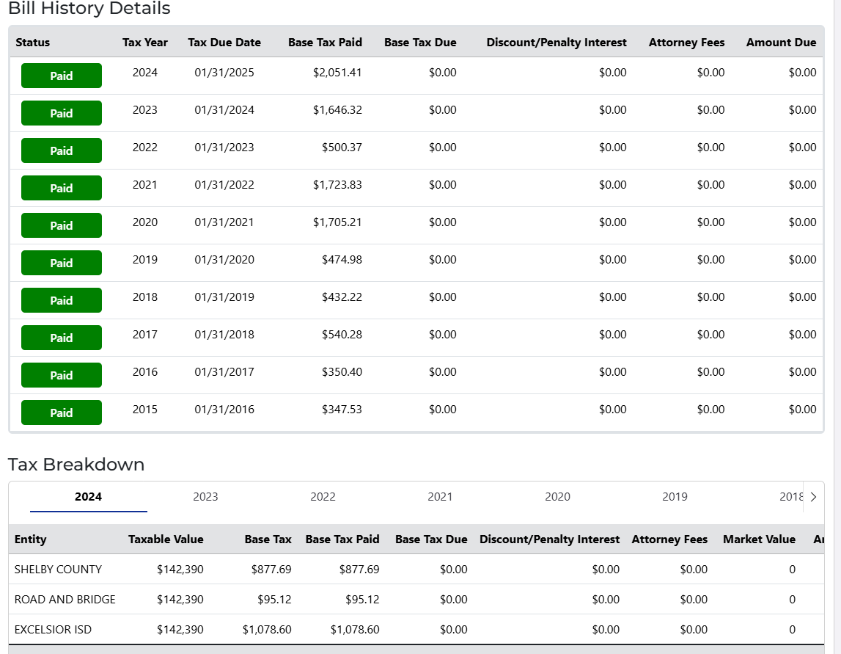
Task: Click the Paid button for tax year 2024
Action: point(62,76)
